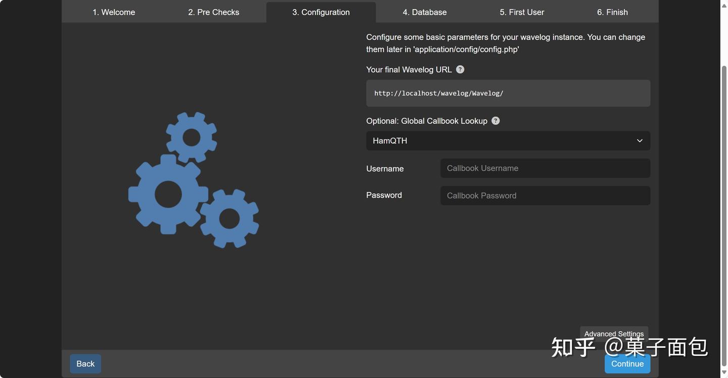Viewport: 728px width, 378px height.
Task: Open Advanced Settings
Action: pyautogui.click(x=614, y=334)
